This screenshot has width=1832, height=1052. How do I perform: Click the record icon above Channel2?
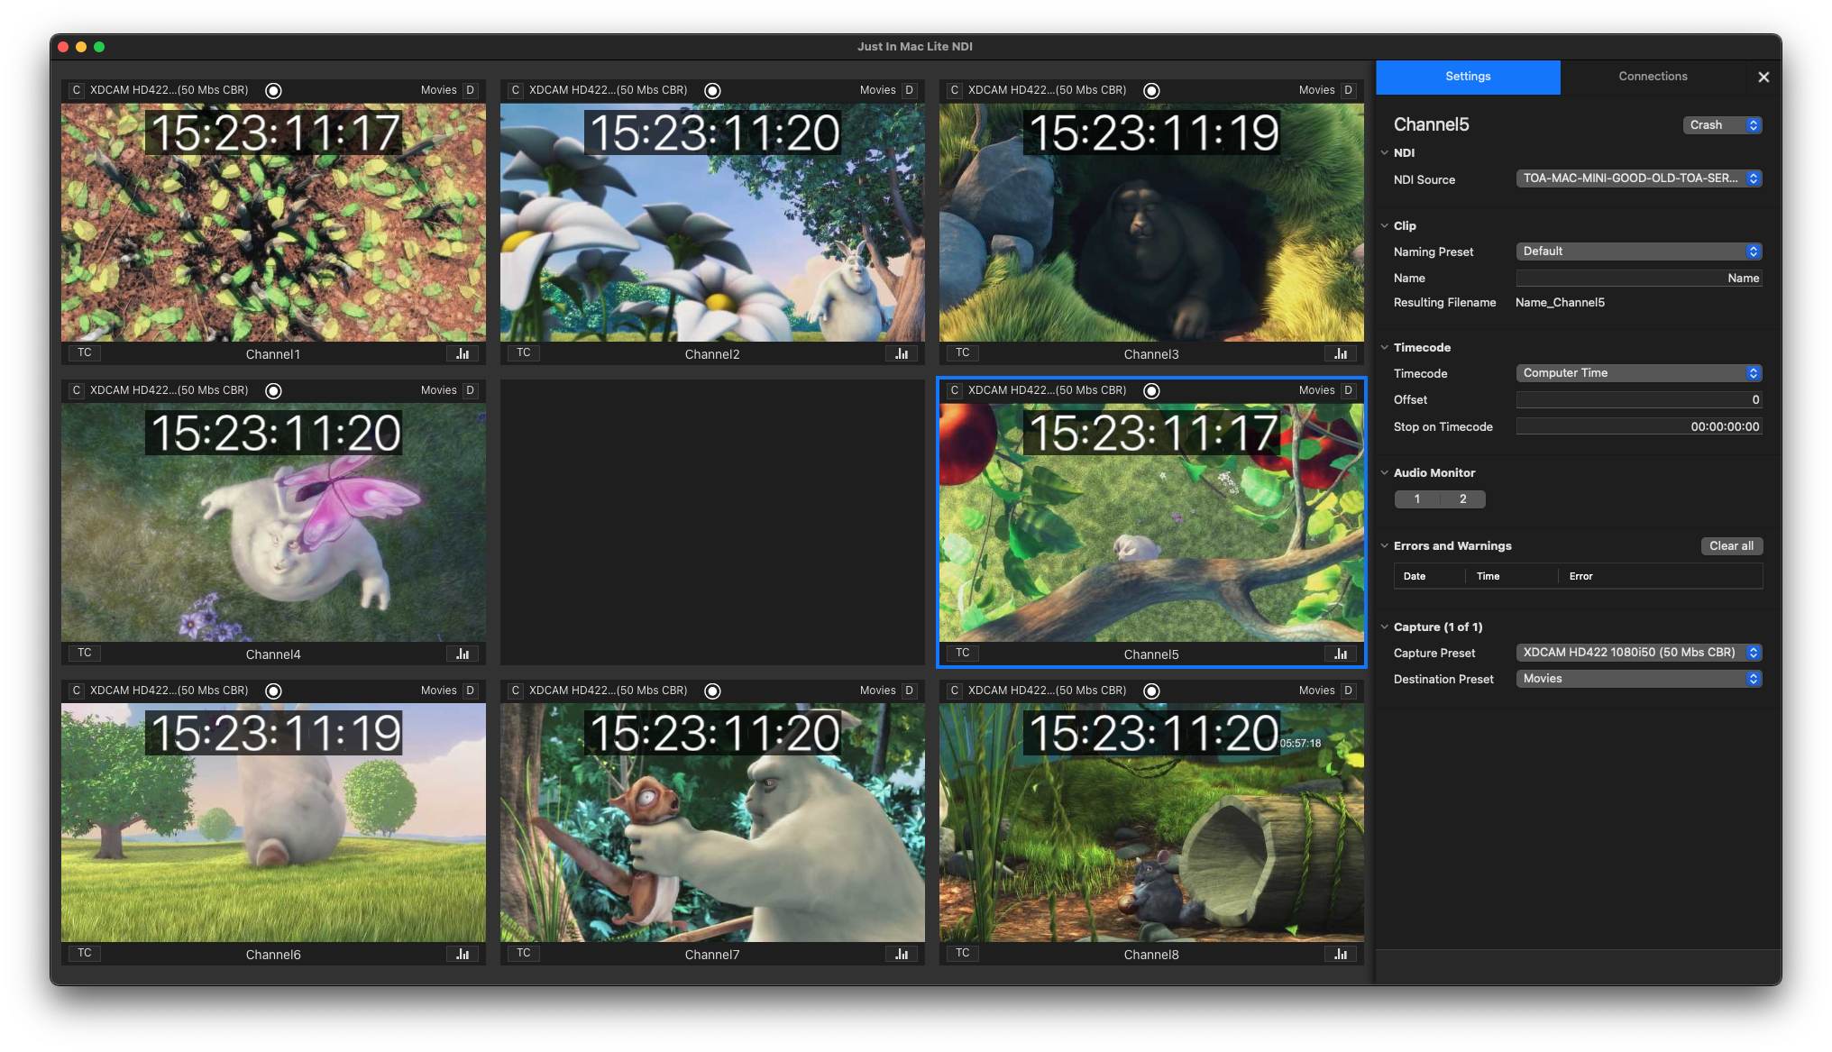click(x=712, y=90)
